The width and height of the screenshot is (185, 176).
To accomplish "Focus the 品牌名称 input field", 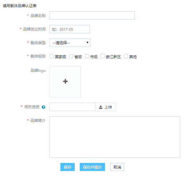I will click(92, 16).
